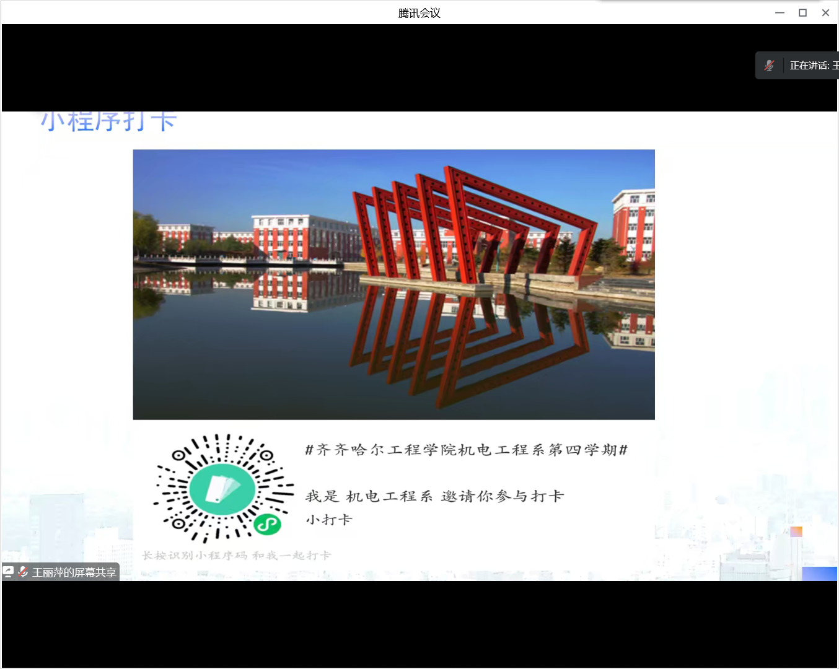
Task: Maximize the 腾讯会议 window
Action: coord(802,12)
